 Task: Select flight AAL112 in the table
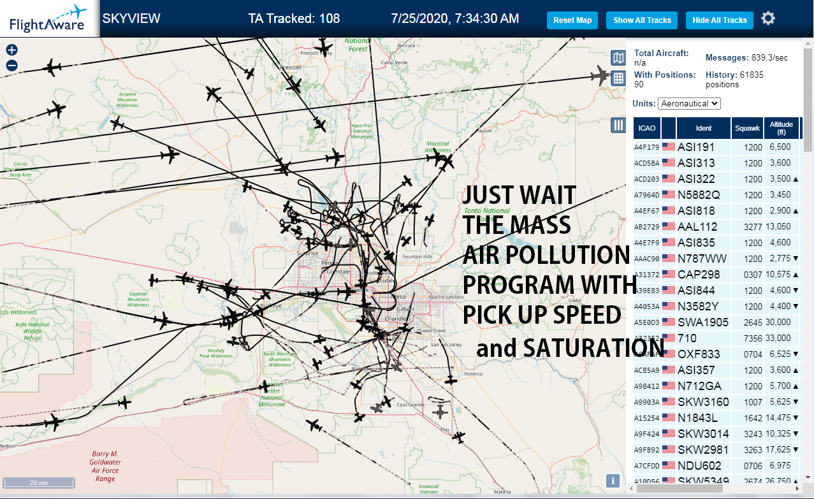click(697, 227)
